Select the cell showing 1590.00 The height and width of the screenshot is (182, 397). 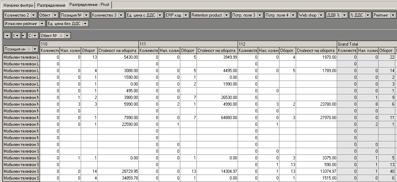(118, 77)
